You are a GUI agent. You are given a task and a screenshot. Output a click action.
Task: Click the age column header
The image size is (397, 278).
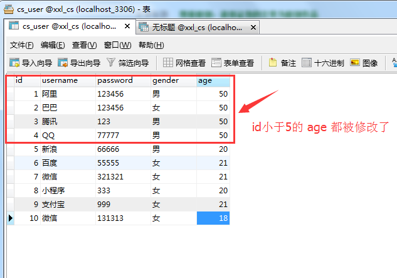coord(213,80)
